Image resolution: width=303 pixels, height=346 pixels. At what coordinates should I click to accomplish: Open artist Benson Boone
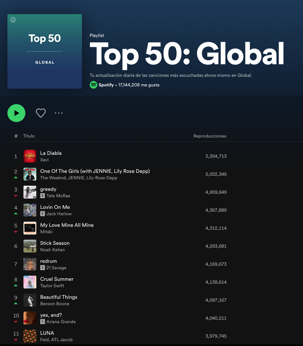pyautogui.click(x=55, y=304)
